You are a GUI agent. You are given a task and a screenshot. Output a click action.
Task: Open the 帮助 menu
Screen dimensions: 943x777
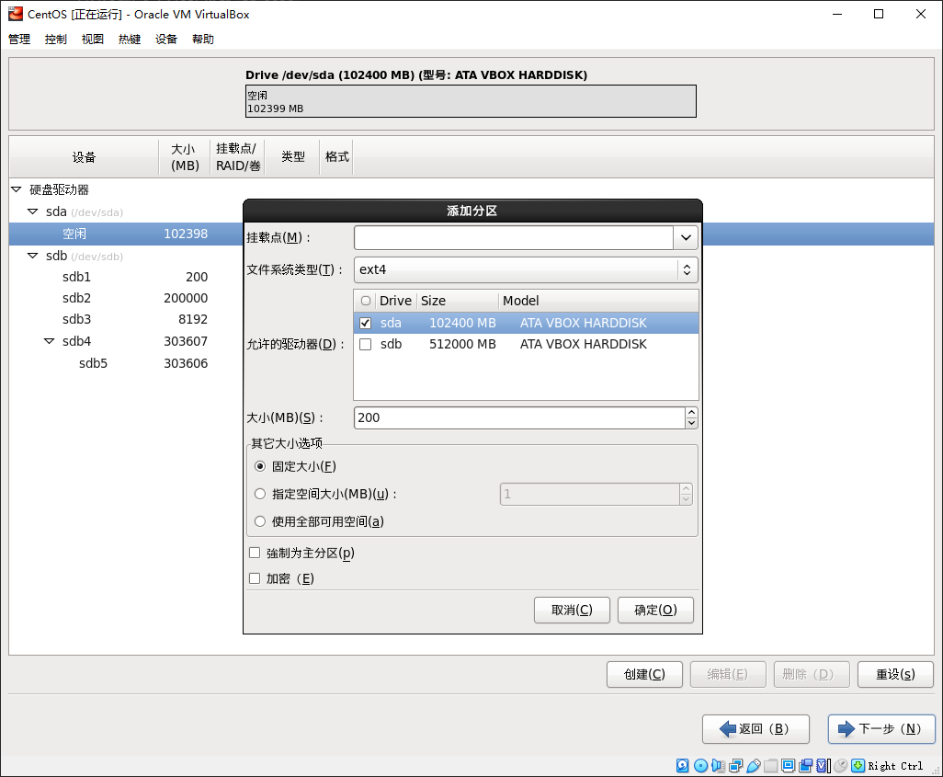coord(203,40)
